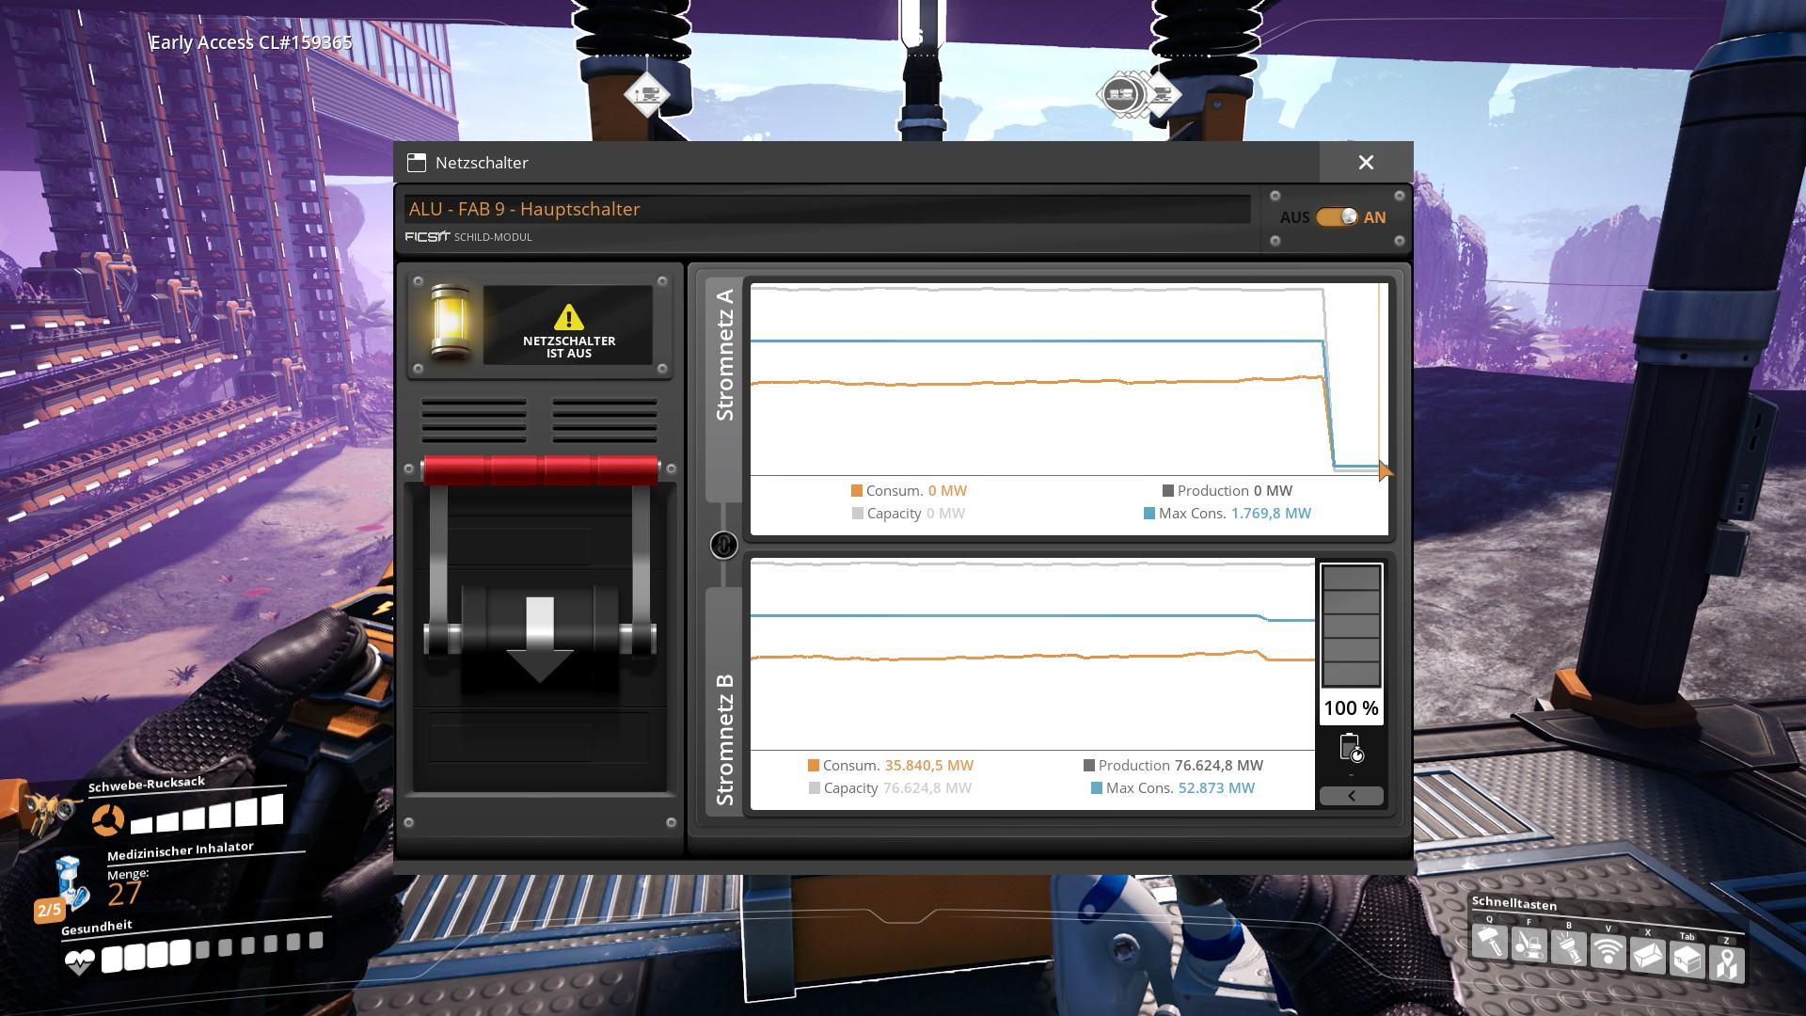
Task: Click the Capacity swatch in Stromnetz B
Action: pyautogui.click(x=815, y=788)
